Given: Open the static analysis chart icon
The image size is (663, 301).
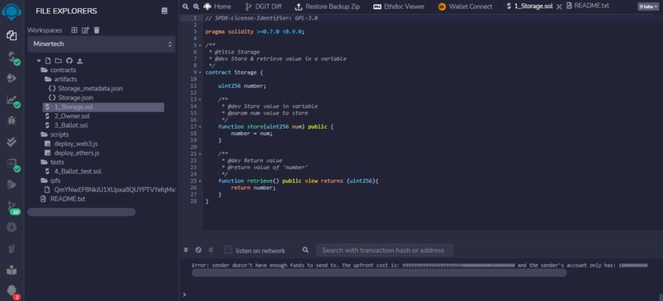Looking at the screenshot, I should (12, 100).
